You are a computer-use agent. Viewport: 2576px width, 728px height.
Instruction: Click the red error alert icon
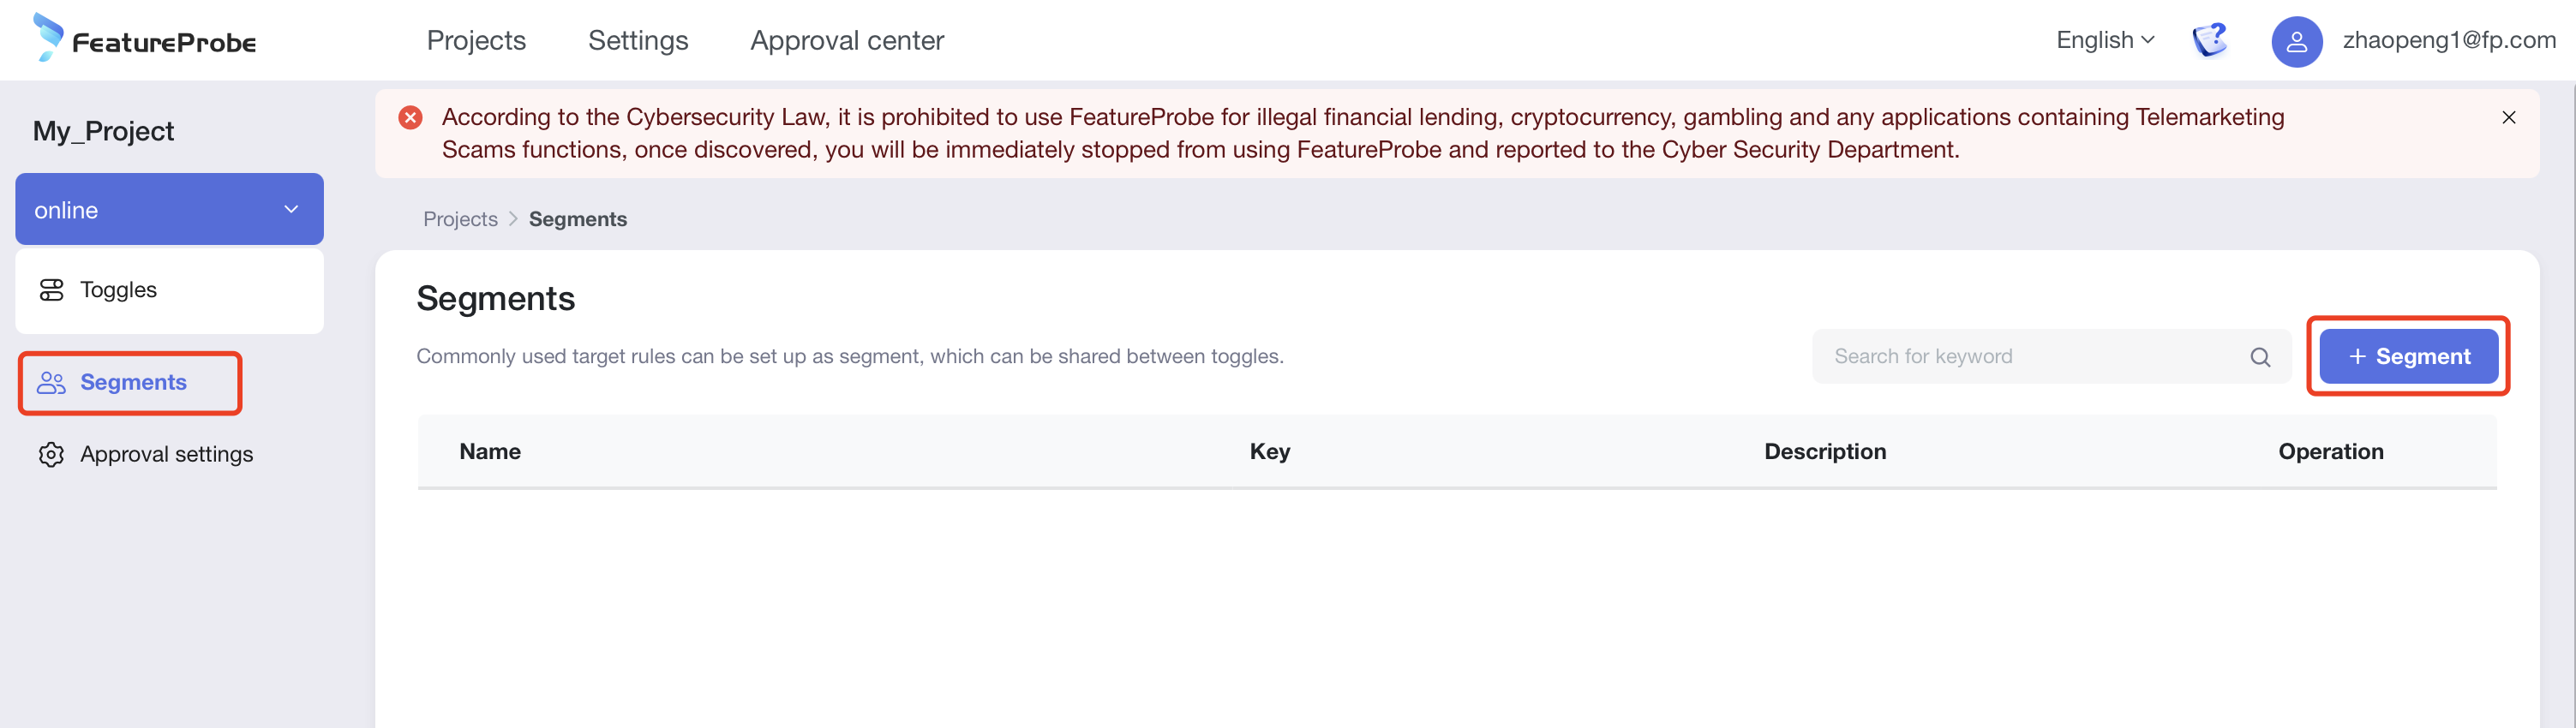pyautogui.click(x=410, y=118)
